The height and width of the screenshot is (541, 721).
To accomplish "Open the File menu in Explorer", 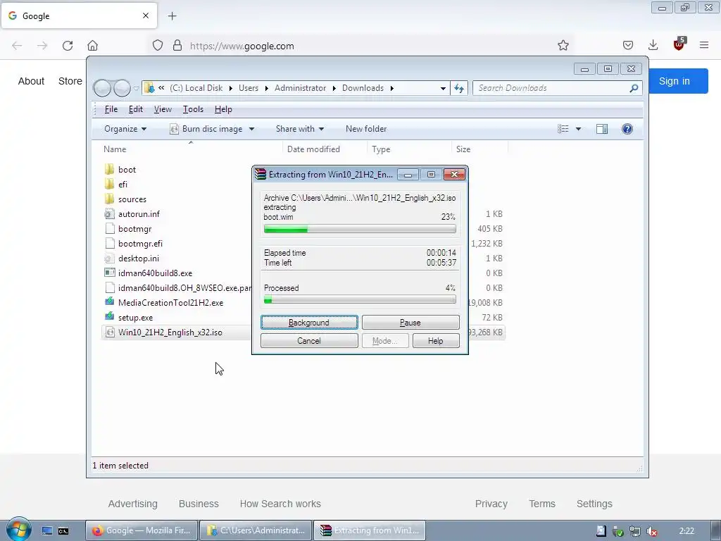I will tap(111, 109).
